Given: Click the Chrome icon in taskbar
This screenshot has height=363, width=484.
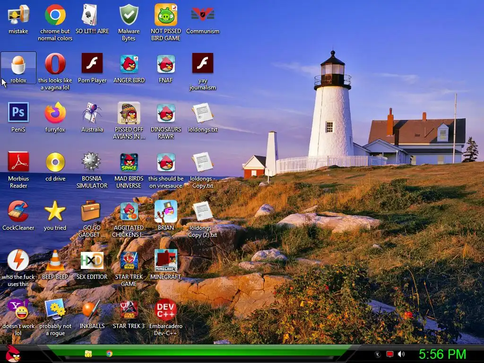Looking at the screenshot, I should 109,354.
